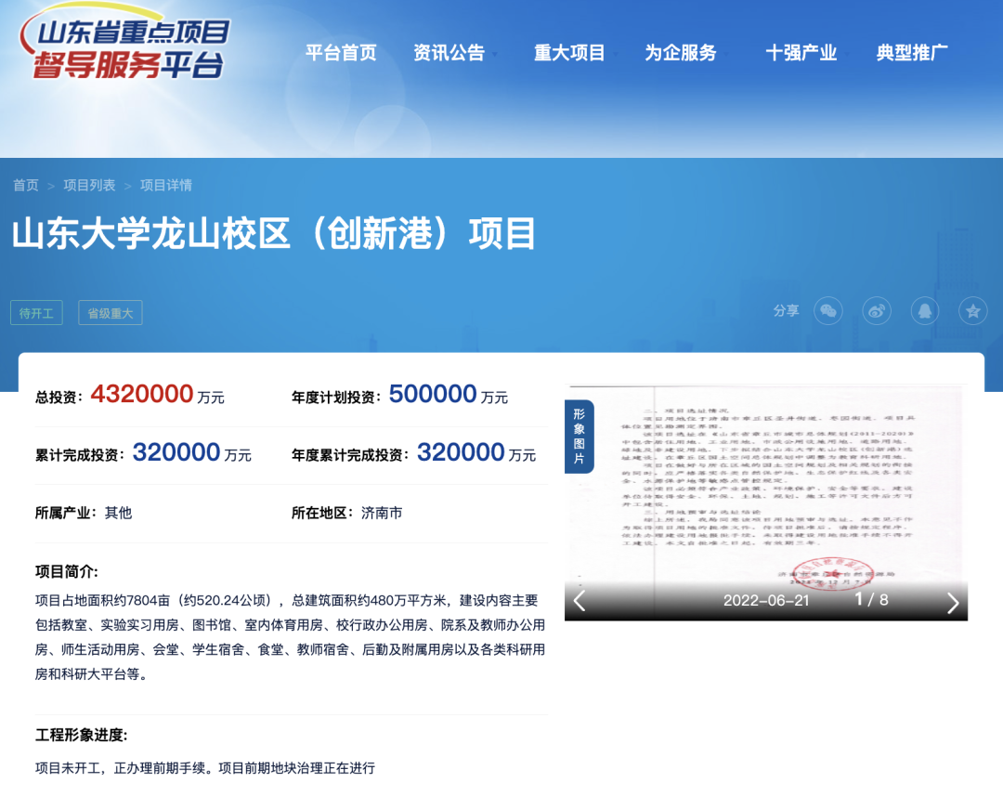Viewport: 1003px width, 796px height.
Task: Go to 项目列表 in breadcrumb
Action: (89, 185)
